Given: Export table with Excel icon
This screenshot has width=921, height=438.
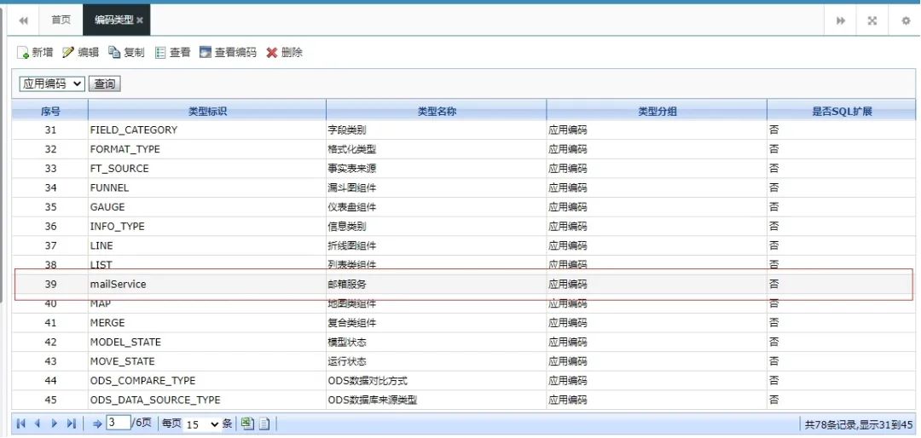Looking at the screenshot, I should (x=247, y=424).
